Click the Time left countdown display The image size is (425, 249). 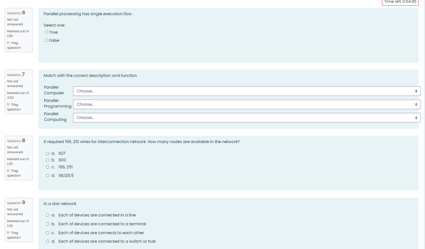tap(400, 2)
